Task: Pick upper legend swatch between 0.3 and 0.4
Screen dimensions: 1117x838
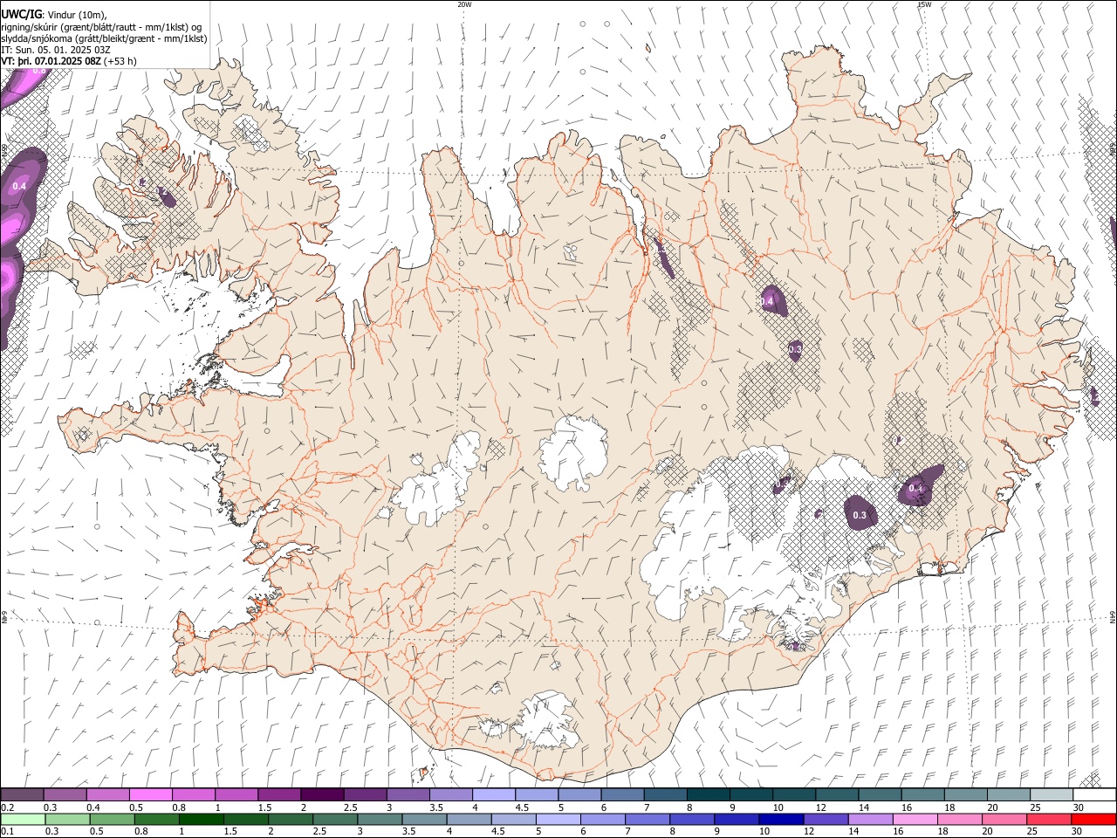Action: (x=65, y=795)
